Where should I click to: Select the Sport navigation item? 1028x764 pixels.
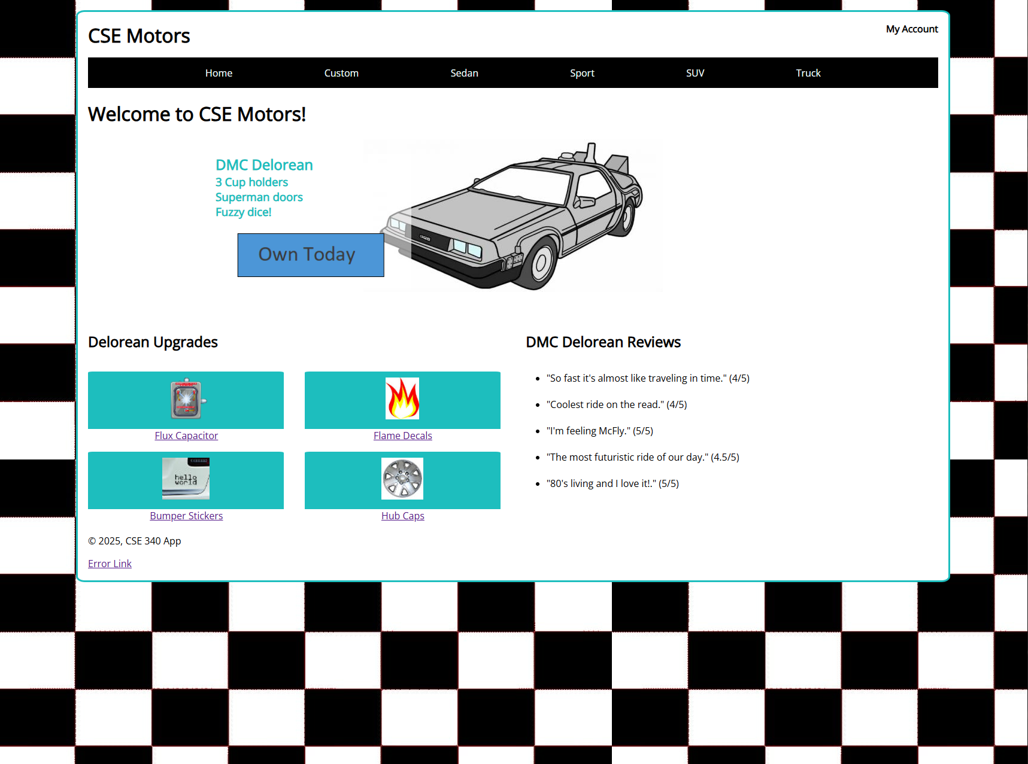(582, 73)
